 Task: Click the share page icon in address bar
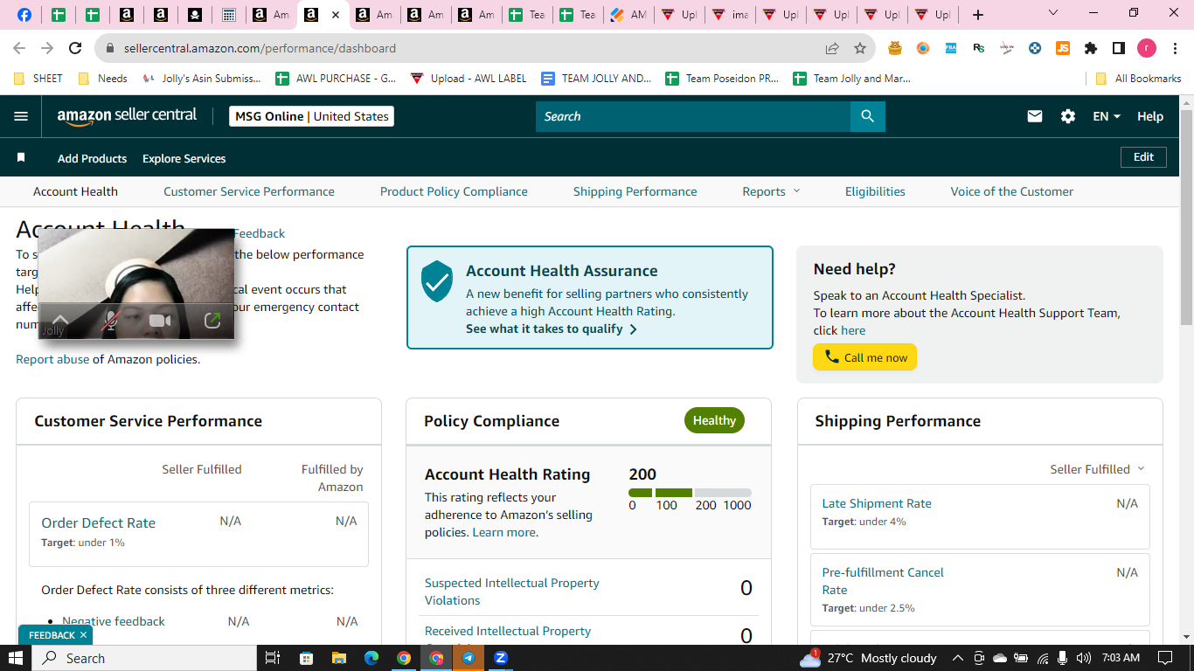point(832,48)
